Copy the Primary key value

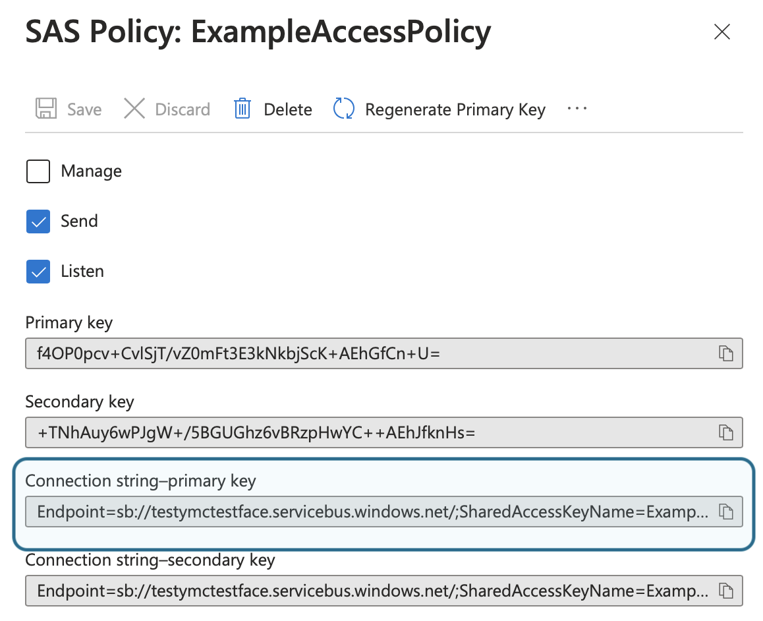[x=726, y=353]
